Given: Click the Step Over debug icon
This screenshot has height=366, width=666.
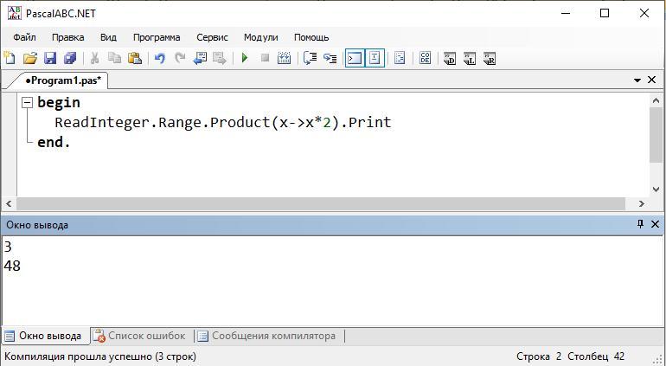Looking at the screenshot, I should [310, 58].
